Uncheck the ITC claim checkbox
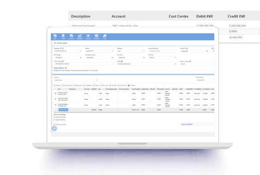 click(x=128, y=85)
